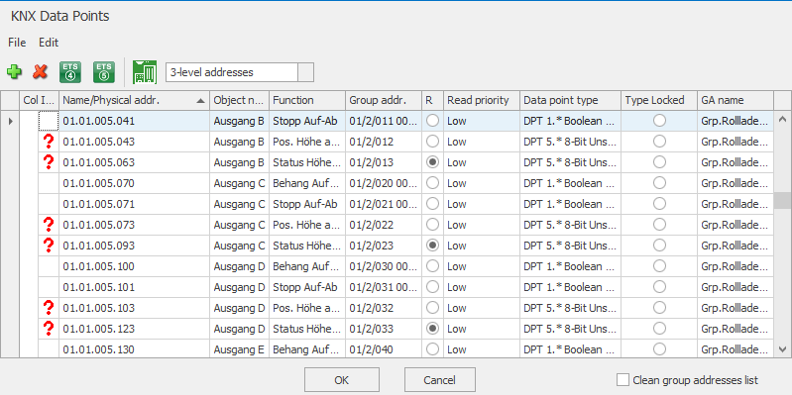Select cell 01.01.005.130
Image resolution: width=792 pixels, height=395 pixels.
[x=135, y=349]
